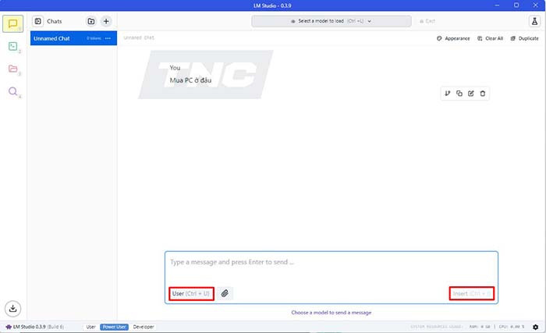Click Choose a model to send a message
The image size is (546, 333).
(331, 313)
